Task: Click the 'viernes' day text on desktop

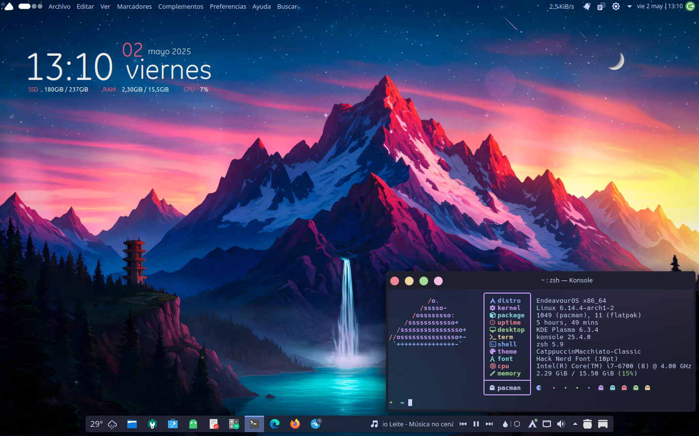Action: click(169, 71)
